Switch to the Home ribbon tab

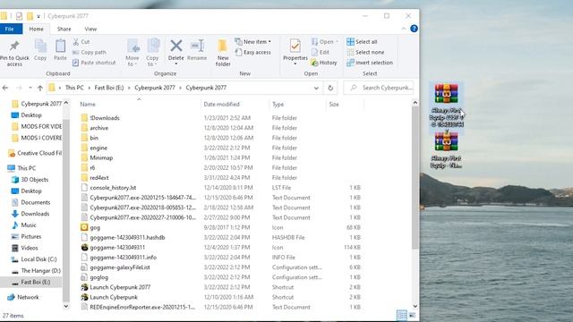36,29
